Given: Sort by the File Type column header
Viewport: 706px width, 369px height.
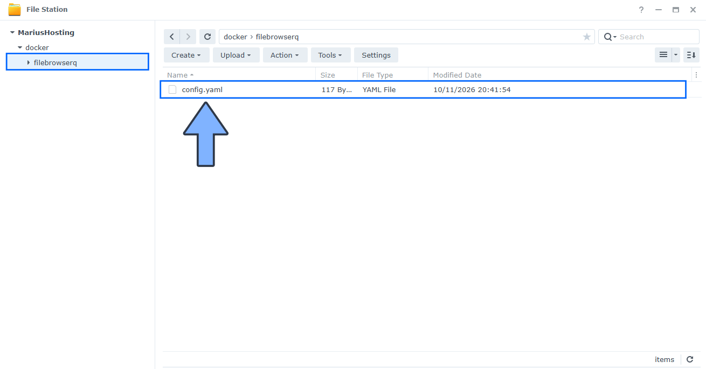Looking at the screenshot, I should coord(393,75).
